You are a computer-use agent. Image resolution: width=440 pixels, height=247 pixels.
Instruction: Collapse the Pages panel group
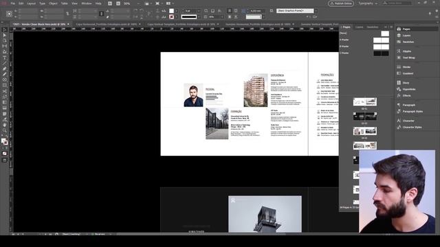(386, 27)
